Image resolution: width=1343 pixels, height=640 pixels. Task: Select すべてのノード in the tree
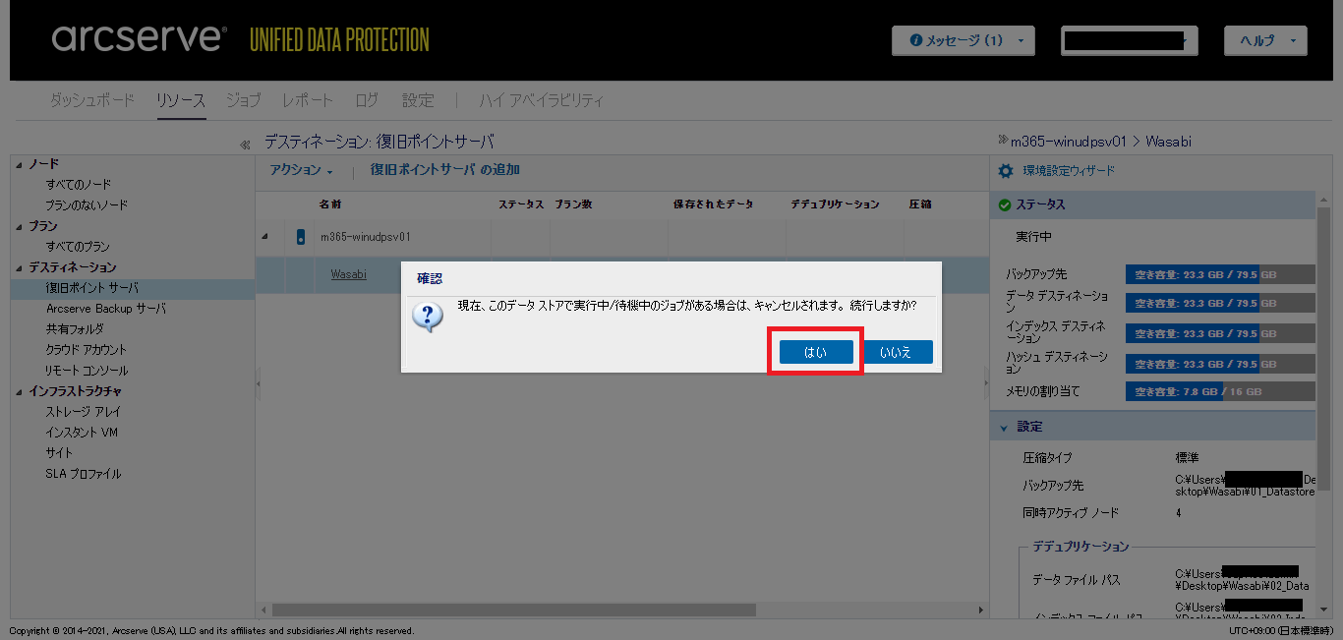[x=79, y=185]
